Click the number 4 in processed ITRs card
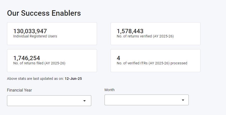 click(x=118, y=58)
